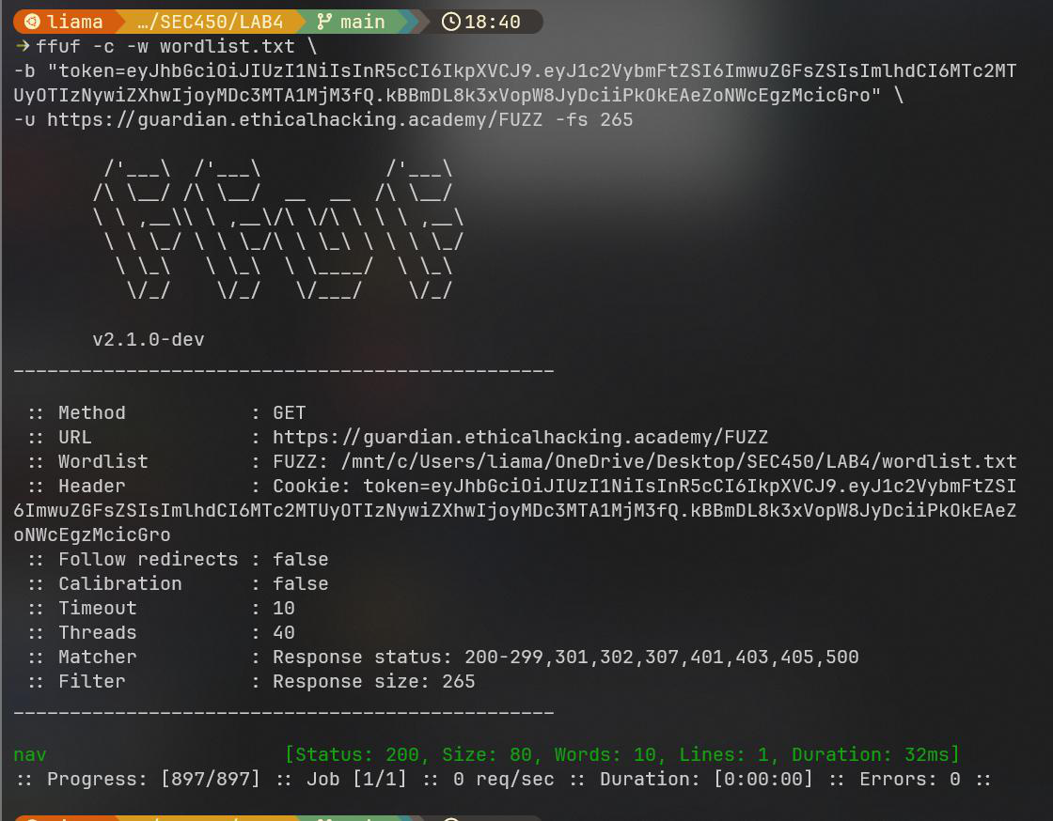The image size is (1053, 821).
Task: Click the Matcher response status list
Action: tap(565, 657)
